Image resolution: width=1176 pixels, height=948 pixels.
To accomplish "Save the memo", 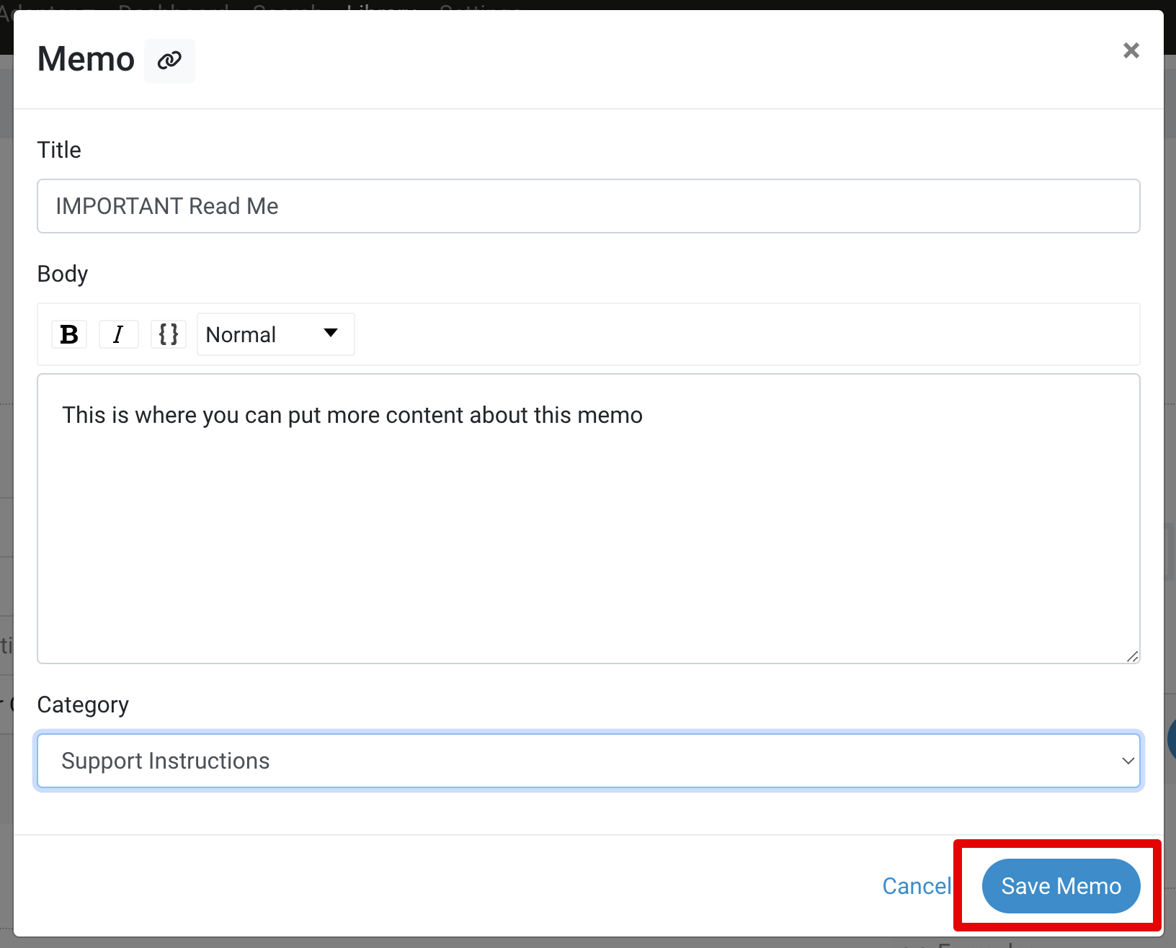I will 1061,886.
